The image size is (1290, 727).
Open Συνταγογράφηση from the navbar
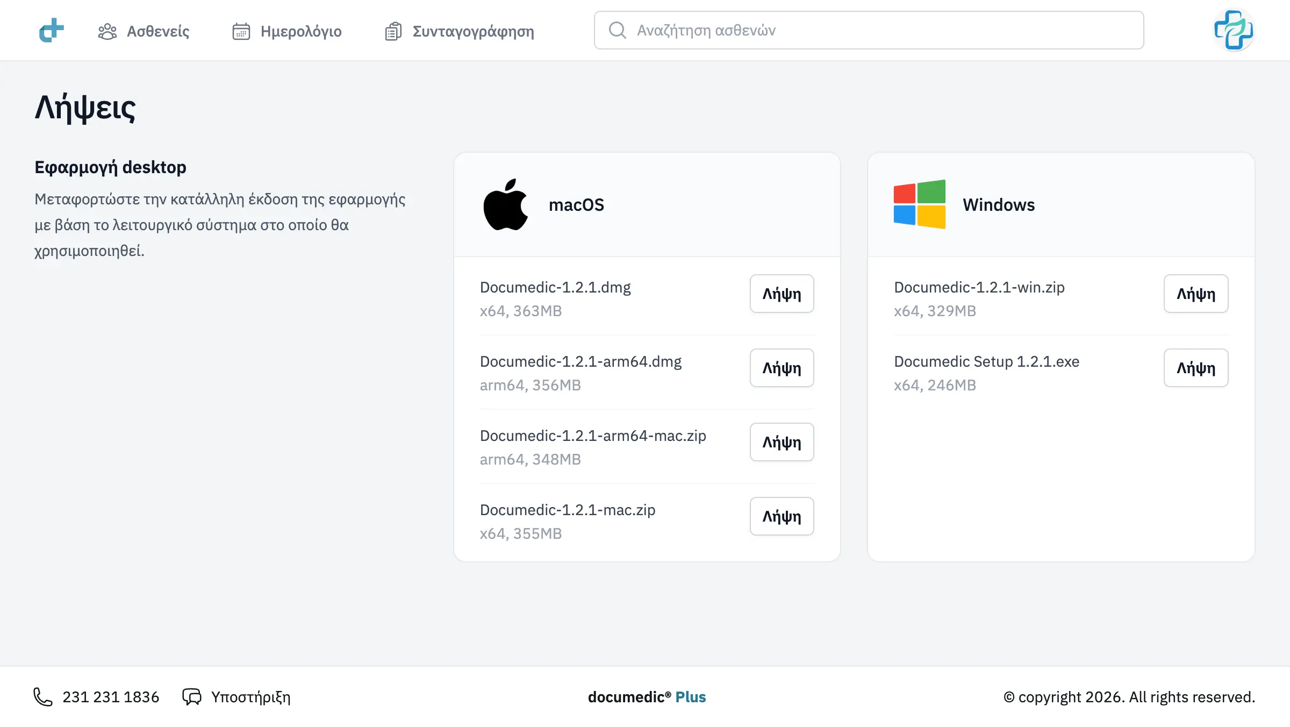(x=460, y=31)
